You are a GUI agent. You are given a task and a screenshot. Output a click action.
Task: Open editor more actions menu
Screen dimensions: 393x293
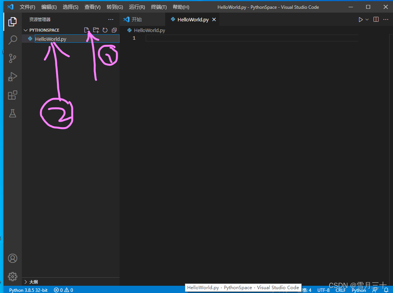386,19
